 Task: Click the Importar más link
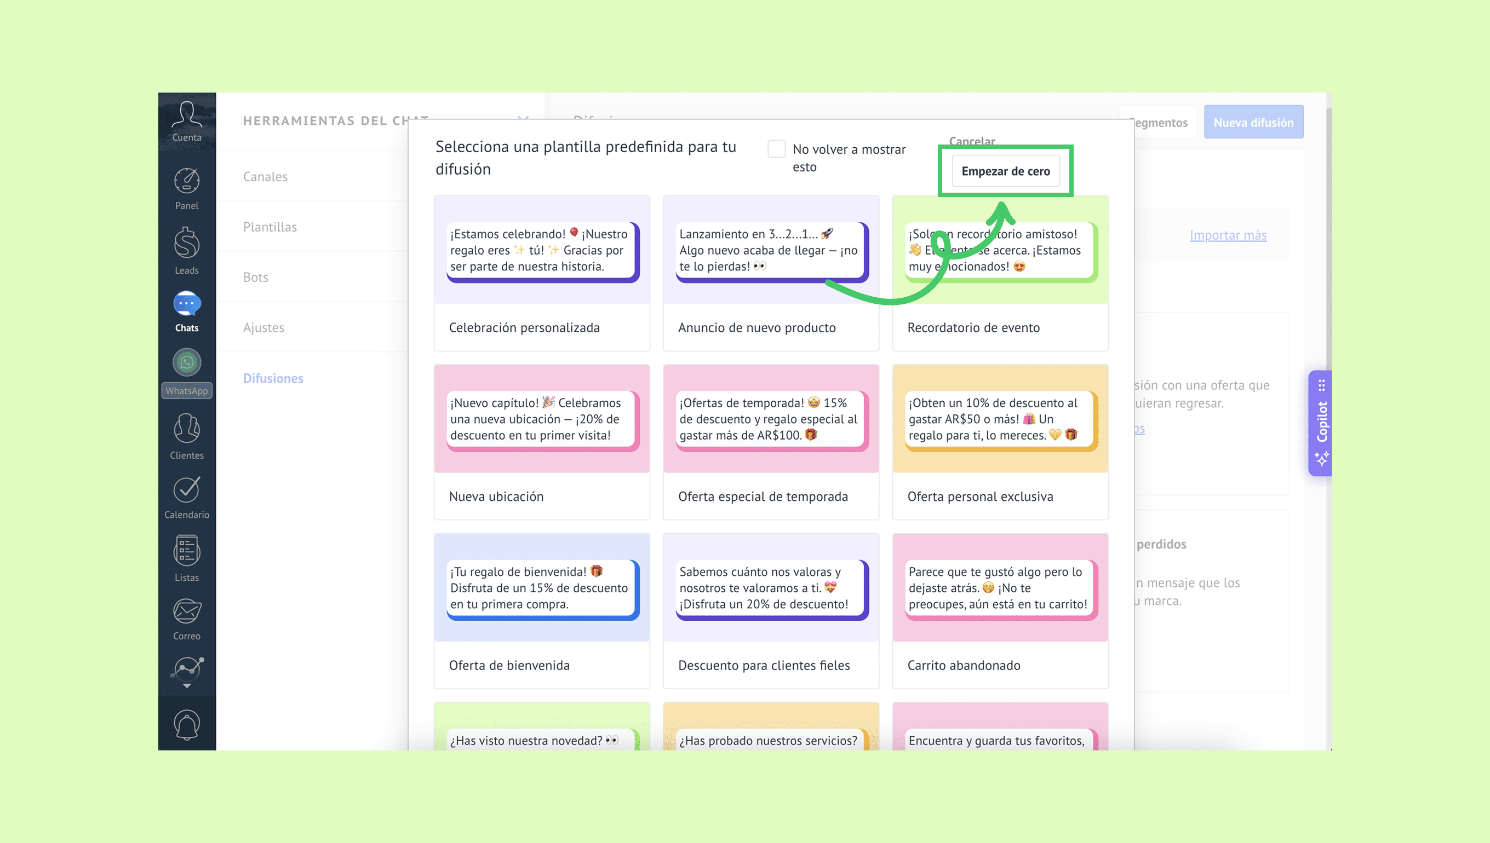coord(1228,235)
